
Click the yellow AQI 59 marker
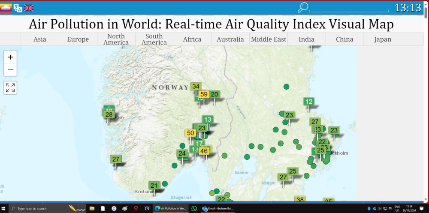coord(204,95)
